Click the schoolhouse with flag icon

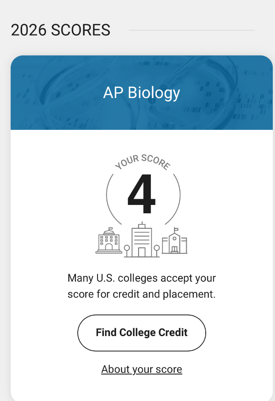(174, 241)
